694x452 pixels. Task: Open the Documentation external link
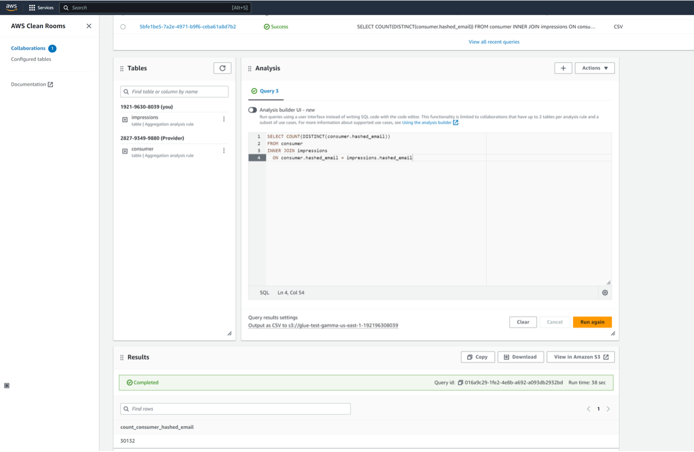pos(32,84)
